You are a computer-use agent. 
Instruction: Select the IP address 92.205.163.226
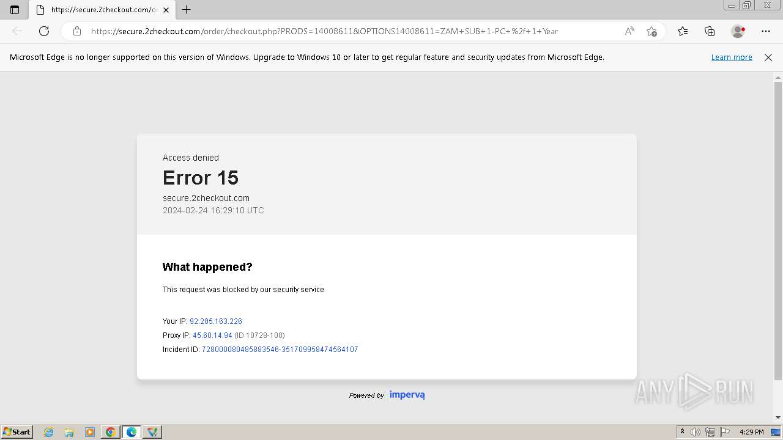point(216,321)
